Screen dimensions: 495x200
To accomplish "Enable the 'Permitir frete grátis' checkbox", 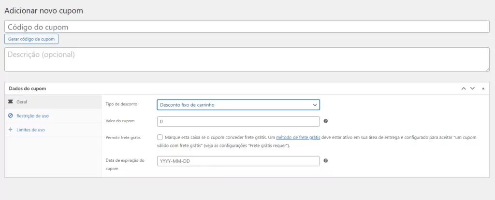I will (160, 137).
